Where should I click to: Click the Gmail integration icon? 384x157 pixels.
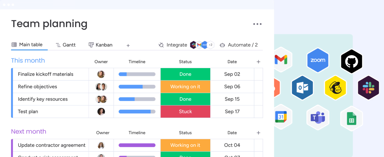tap(281, 60)
